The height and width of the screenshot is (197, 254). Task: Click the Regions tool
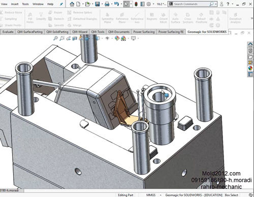tap(152, 17)
